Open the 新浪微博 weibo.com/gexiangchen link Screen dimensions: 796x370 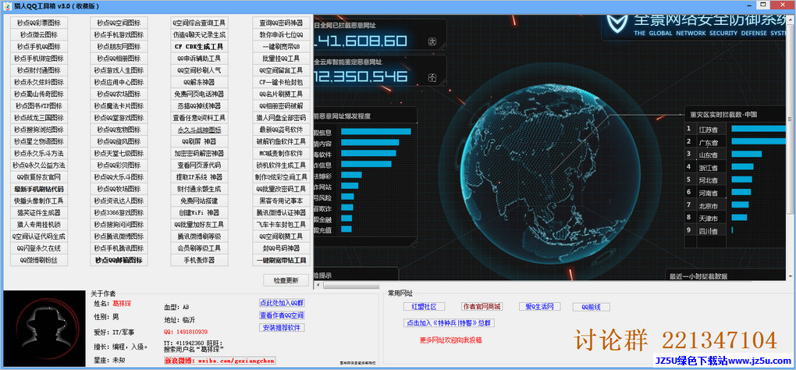pos(219,361)
